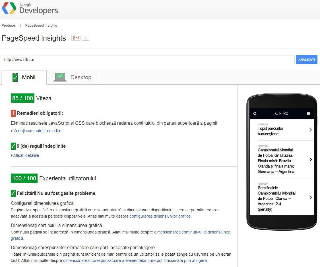The image size is (320, 267).
Task: Click the Google +1 button
Action: click(76, 38)
